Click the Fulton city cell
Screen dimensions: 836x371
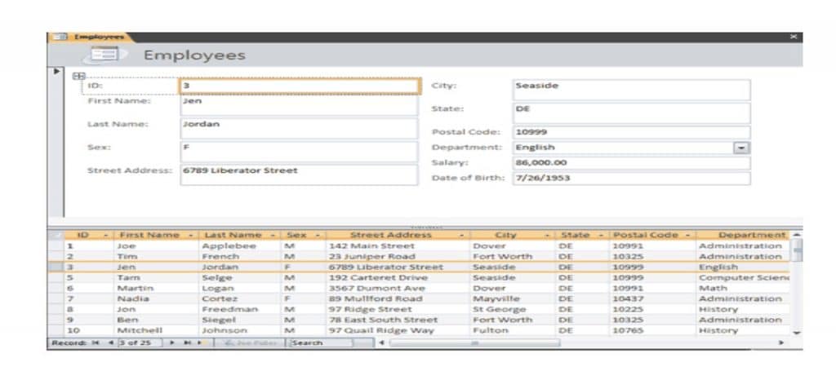pos(513,330)
